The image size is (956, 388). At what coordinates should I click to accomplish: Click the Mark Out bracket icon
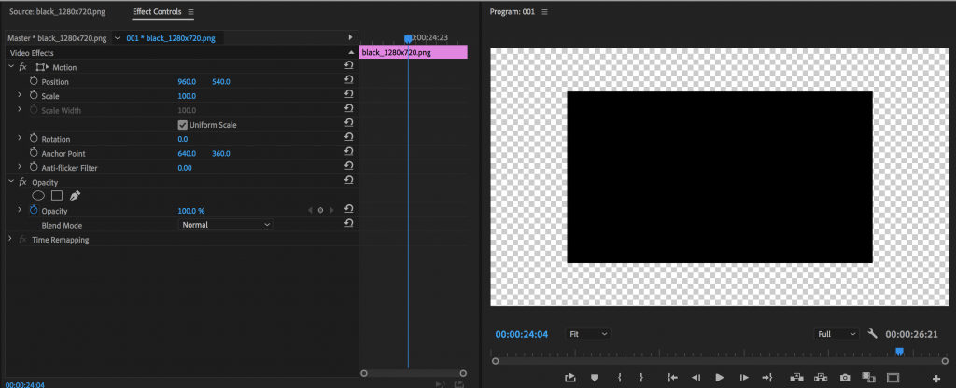click(641, 378)
